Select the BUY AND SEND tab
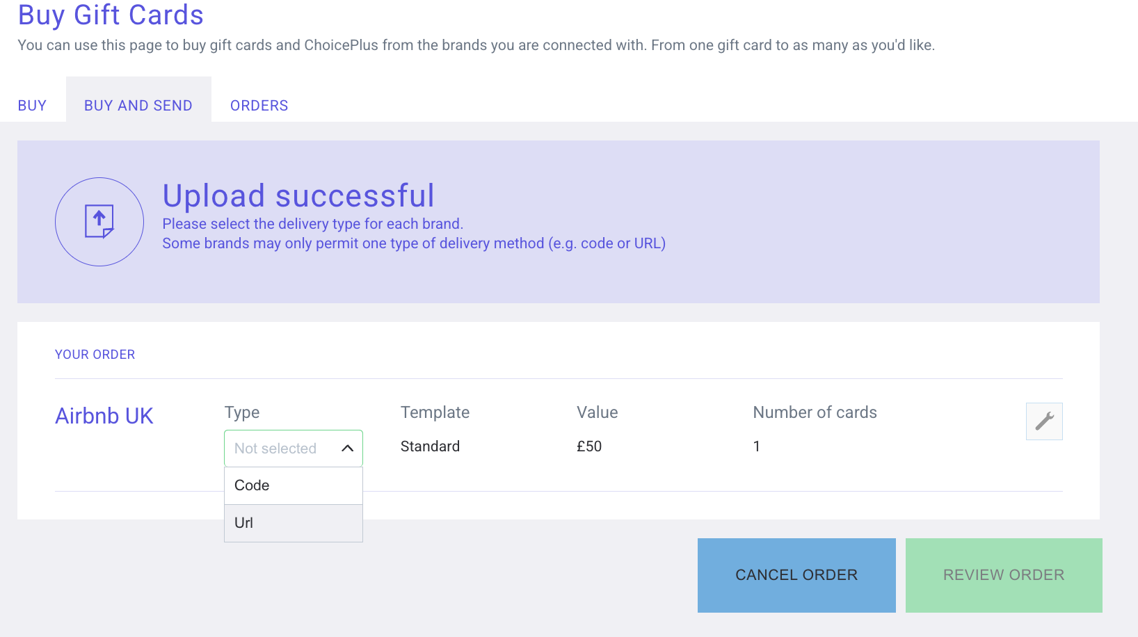 (138, 106)
